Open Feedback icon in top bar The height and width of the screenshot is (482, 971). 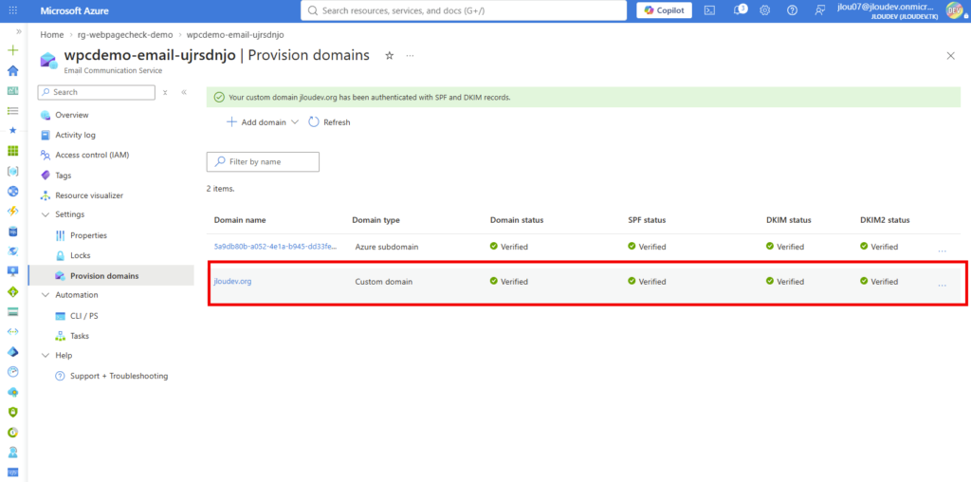click(x=820, y=10)
